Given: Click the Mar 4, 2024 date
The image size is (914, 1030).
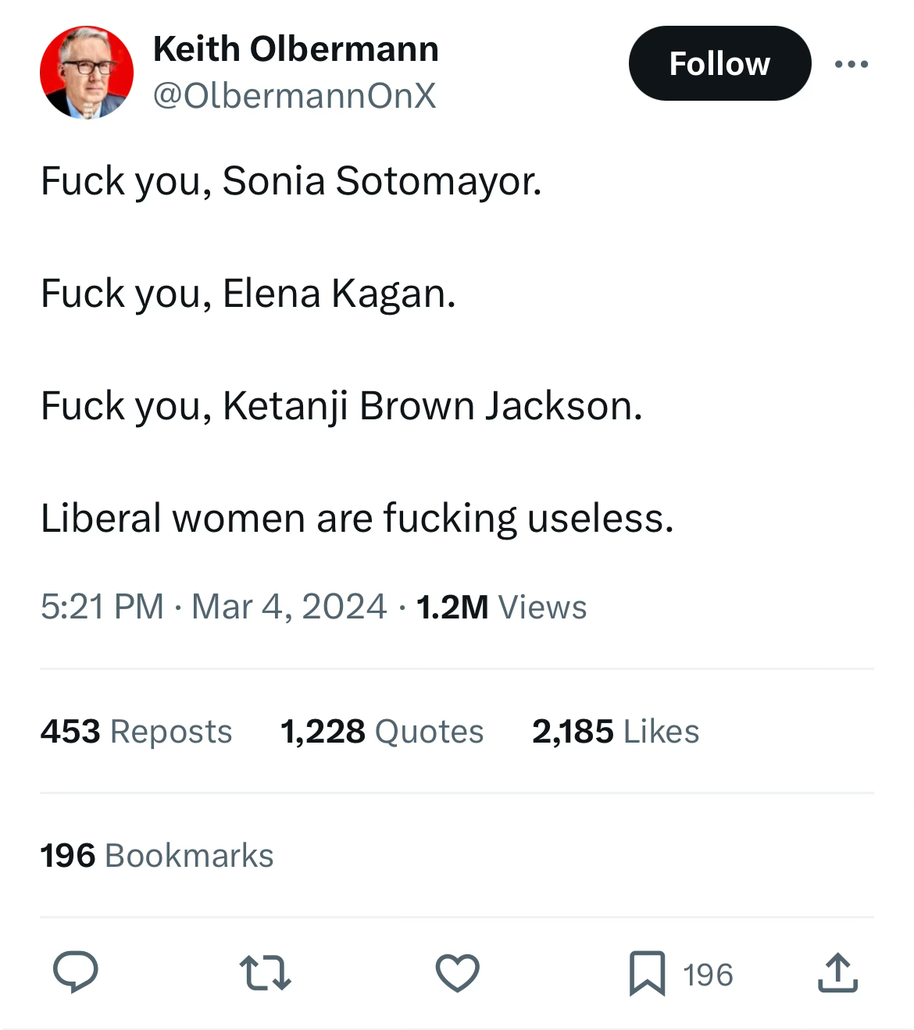Looking at the screenshot, I should (289, 607).
